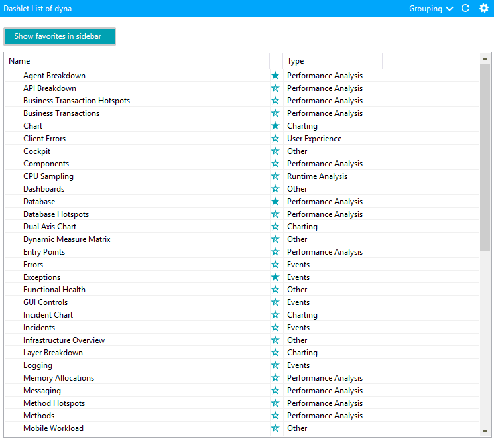
Task: Remove Database from favorites via star
Action: [275, 202]
